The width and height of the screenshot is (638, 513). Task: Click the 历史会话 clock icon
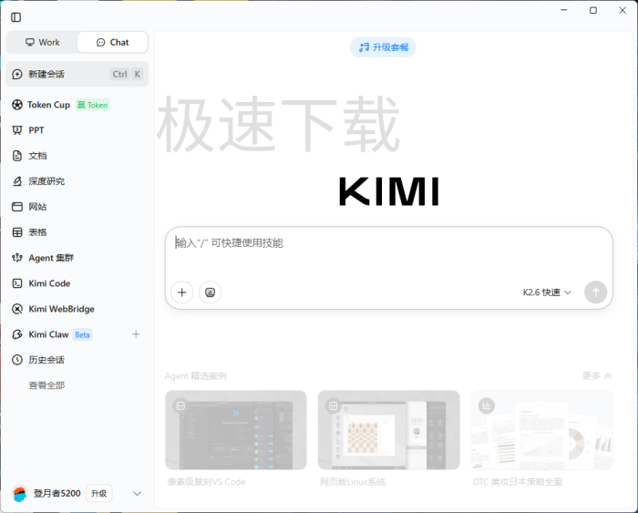(x=17, y=360)
